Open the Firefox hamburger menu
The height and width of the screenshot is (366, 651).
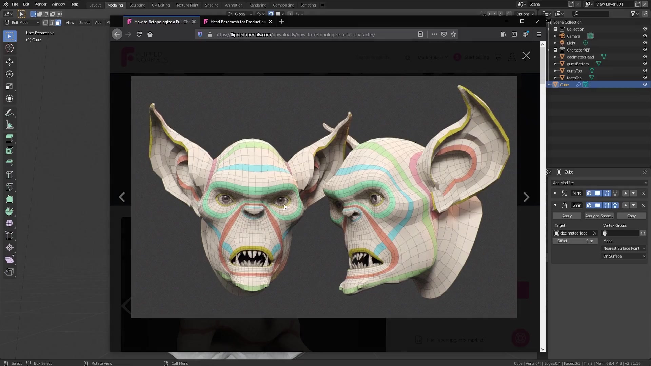tap(539, 34)
